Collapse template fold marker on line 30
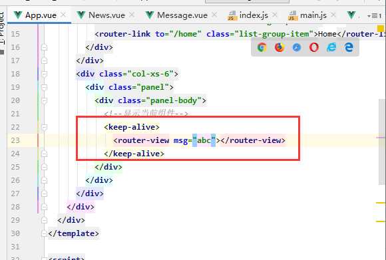Viewport: 386px width, 260px height. point(45,233)
